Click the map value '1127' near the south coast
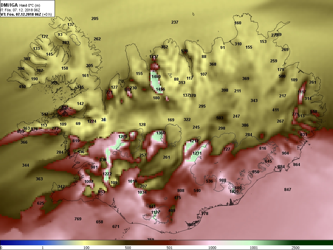This screenshot has height=250, width=333. [x=156, y=212]
